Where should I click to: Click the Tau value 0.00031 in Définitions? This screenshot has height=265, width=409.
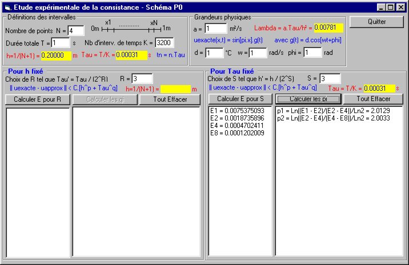coord(131,55)
